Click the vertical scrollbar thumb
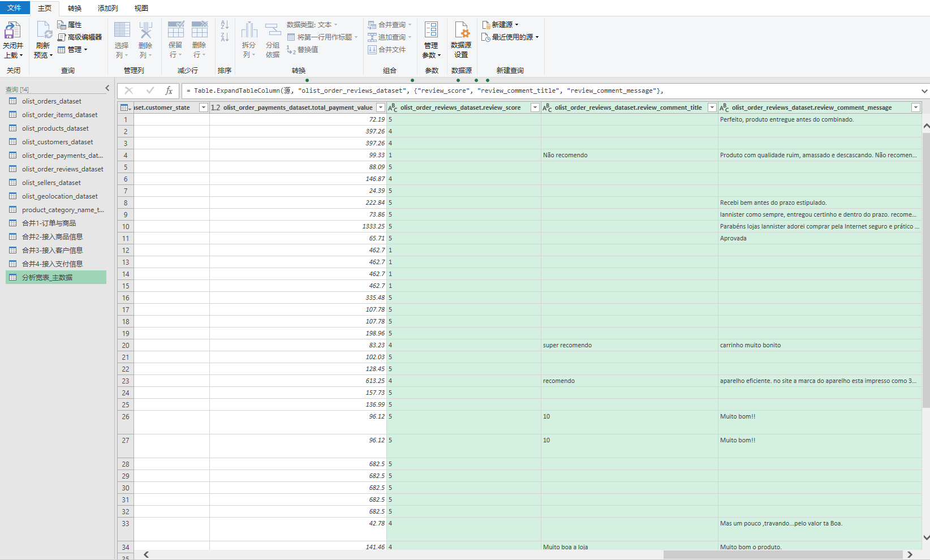This screenshot has height=560, width=930. pyautogui.click(x=926, y=270)
